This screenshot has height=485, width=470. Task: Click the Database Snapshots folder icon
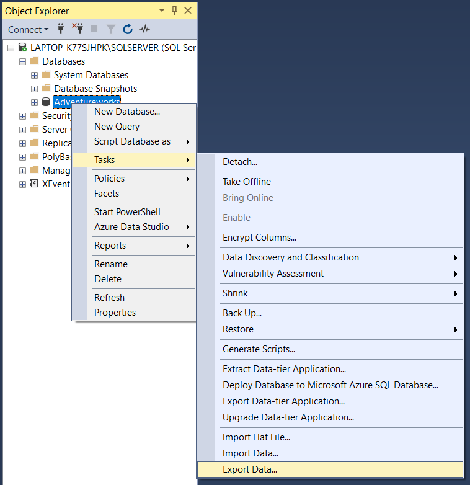point(46,88)
